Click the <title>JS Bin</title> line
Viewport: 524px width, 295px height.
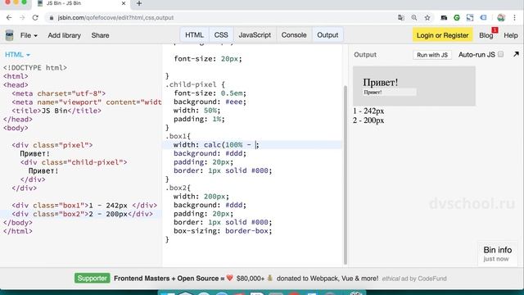[56, 111]
